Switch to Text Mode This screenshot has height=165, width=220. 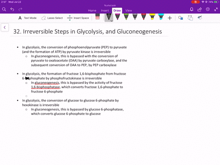coord(27,18)
